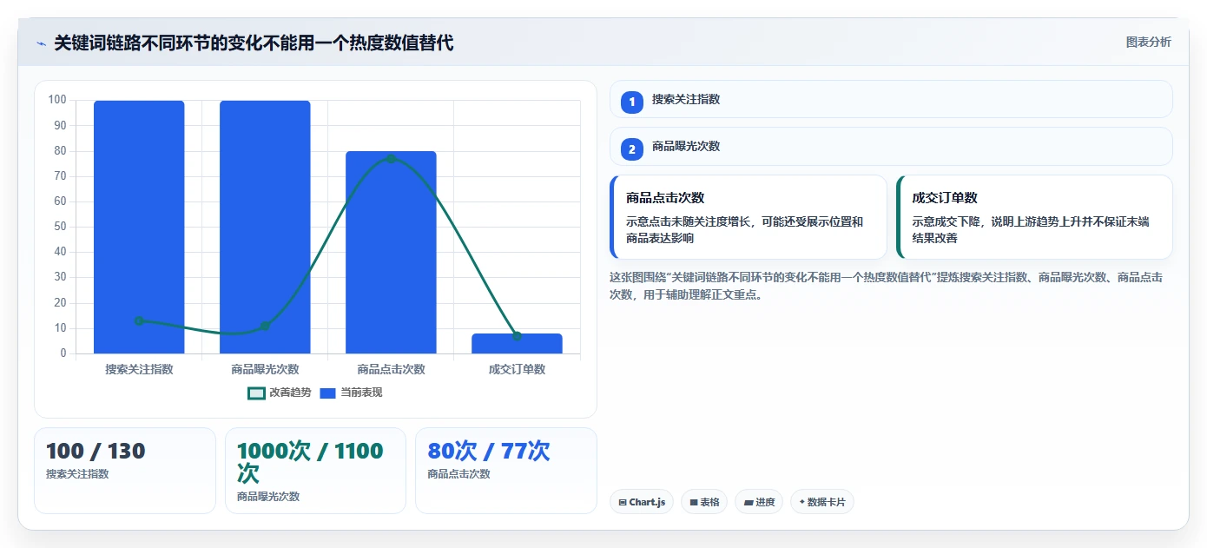The width and height of the screenshot is (1207, 548).
Task: Click the y-axis value 50
Action: [60, 227]
